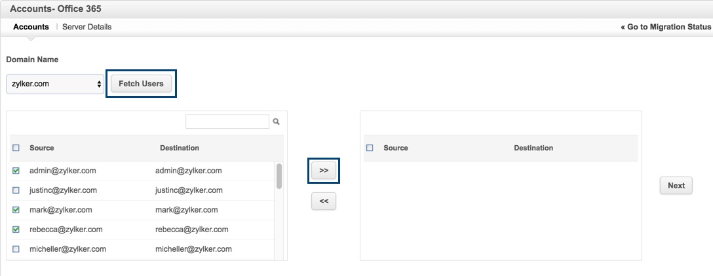Toggle select-all checkbox in left Source header
The width and height of the screenshot is (713, 276).
(x=16, y=148)
